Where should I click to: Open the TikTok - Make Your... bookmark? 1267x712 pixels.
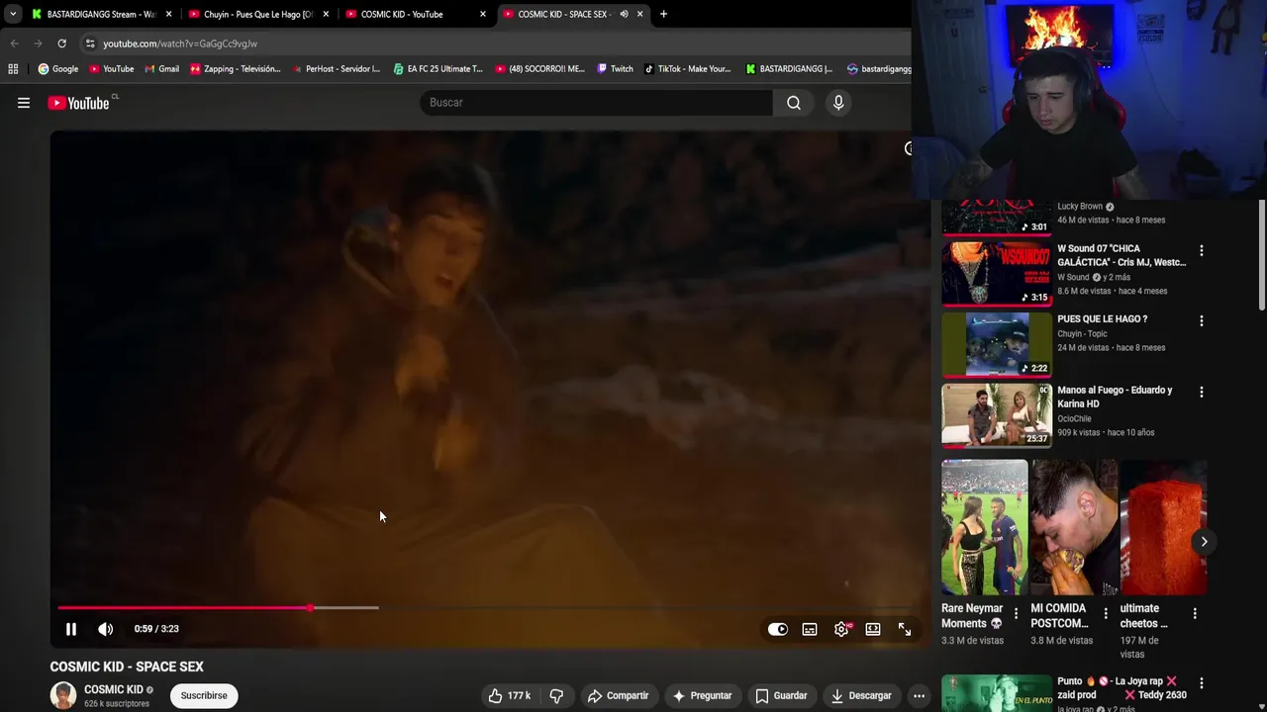click(x=687, y=69)
